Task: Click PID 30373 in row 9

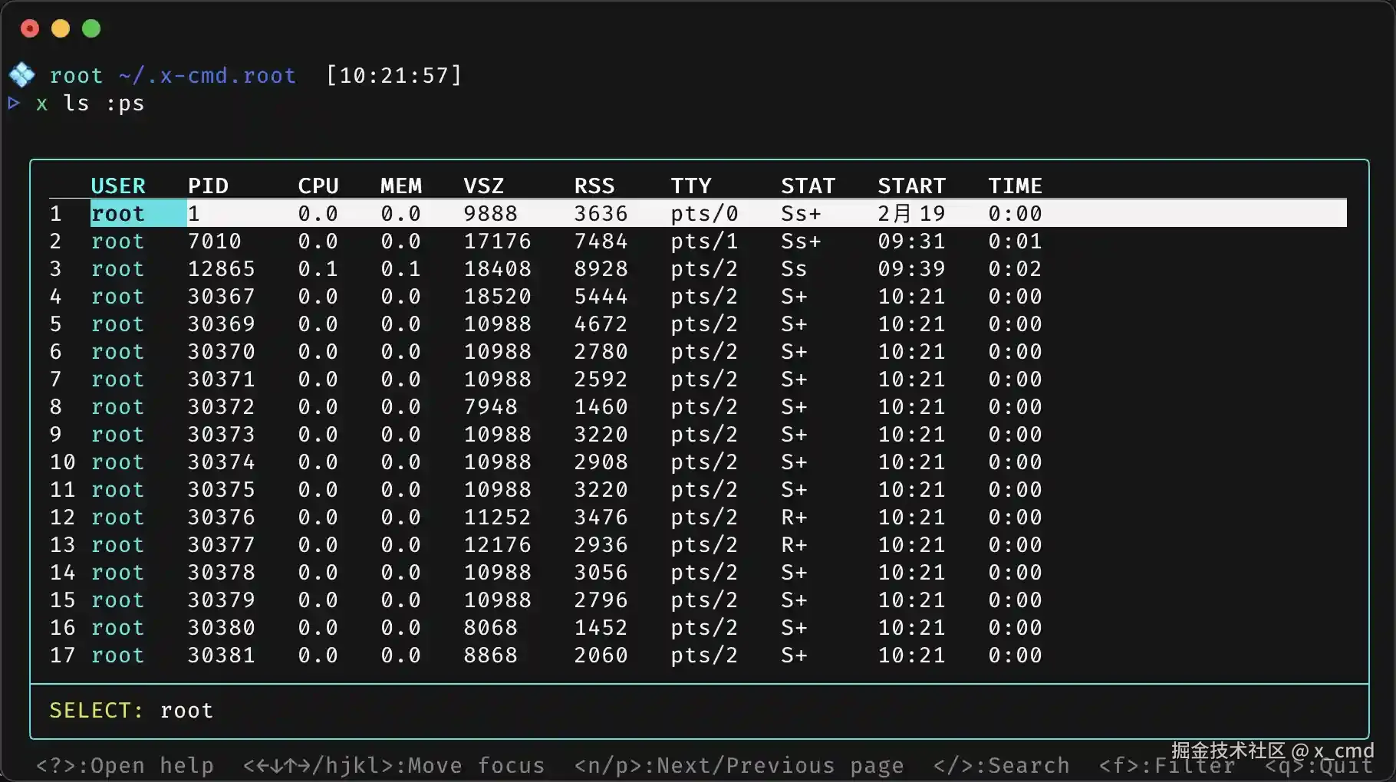Action: click(222, 434)
